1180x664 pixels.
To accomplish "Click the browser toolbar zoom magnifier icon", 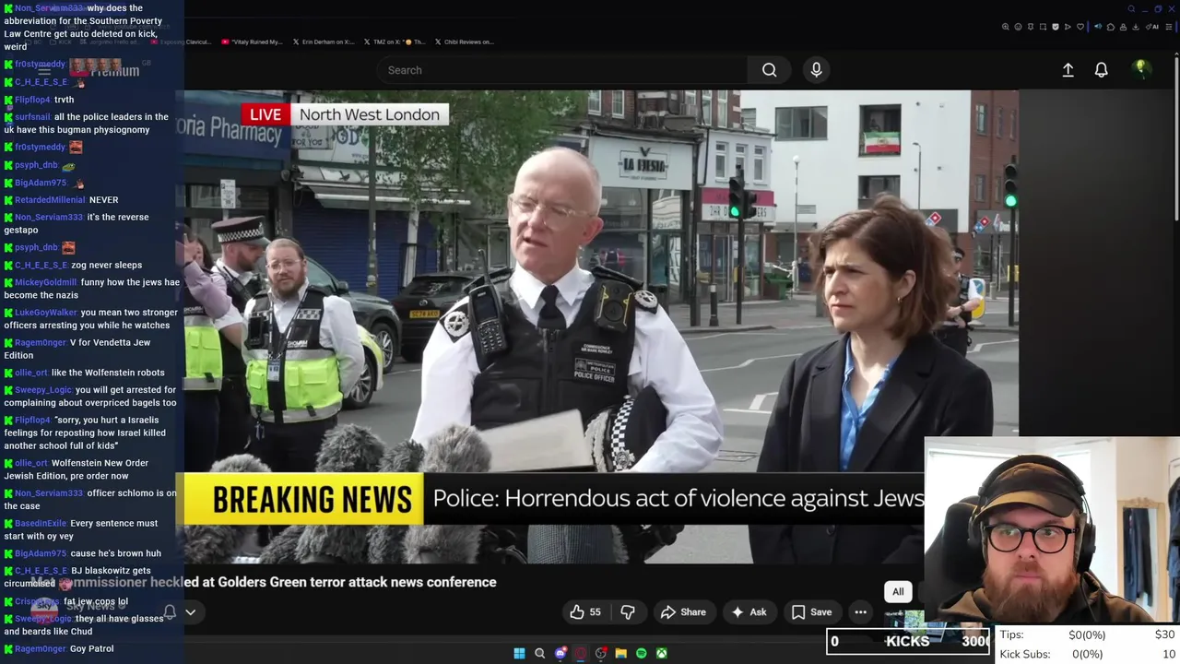I will tap(1006, 27).
